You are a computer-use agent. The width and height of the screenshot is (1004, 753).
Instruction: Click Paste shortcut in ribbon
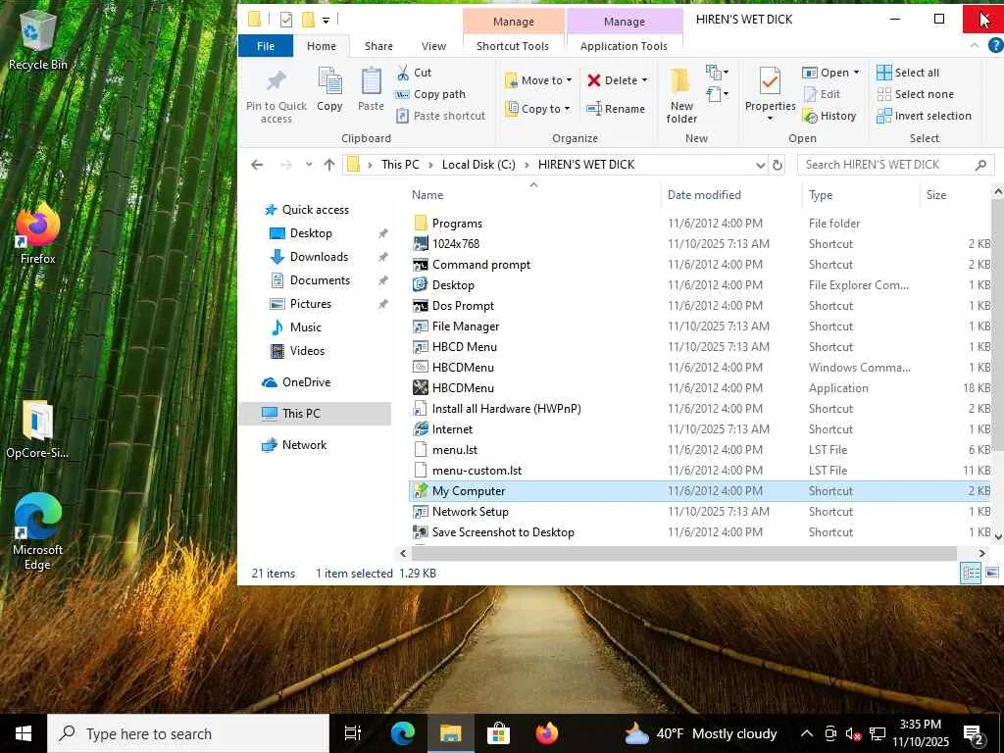(x=440, y=116)
